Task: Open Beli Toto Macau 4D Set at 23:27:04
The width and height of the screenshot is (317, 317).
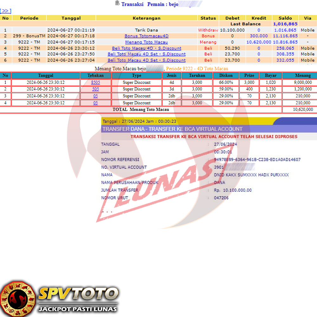Action: (146, 60)
